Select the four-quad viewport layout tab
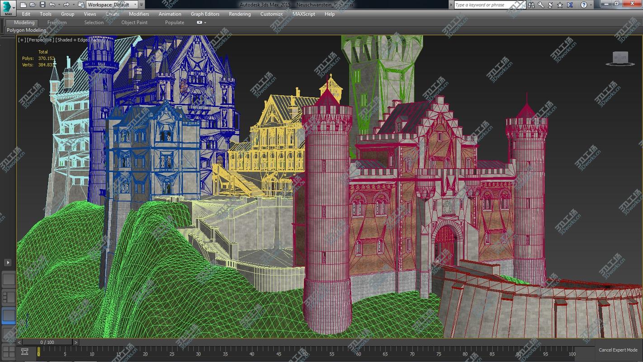Screen dimensions: 643x362 tap(9, 352)
